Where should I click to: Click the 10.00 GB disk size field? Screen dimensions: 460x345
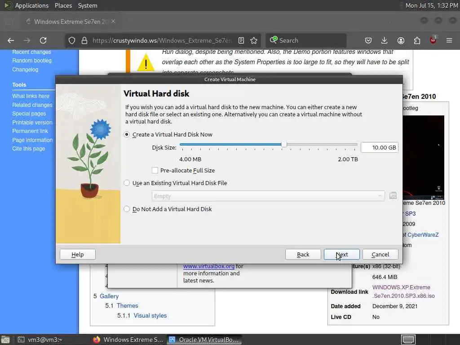[380, 147]
